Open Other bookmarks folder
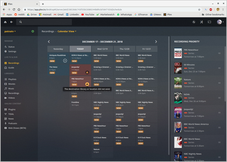Viewport: 227px width, 162px height. pos(213,14)
